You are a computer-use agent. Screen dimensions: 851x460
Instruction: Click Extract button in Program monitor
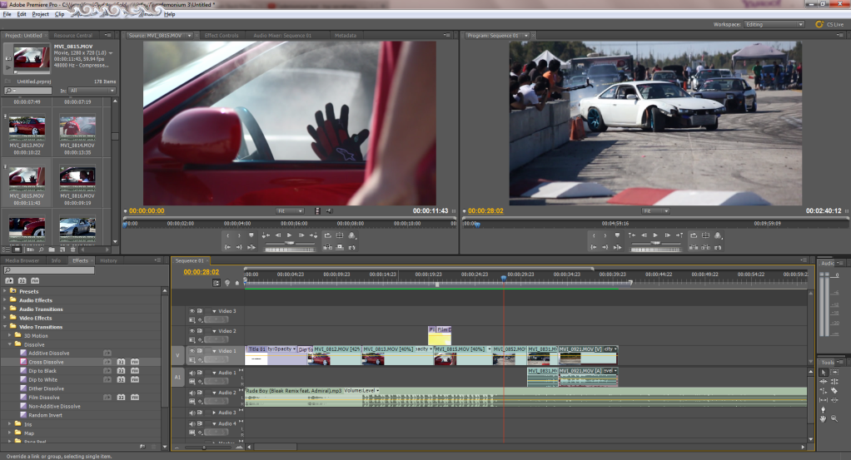coord(705,247)
